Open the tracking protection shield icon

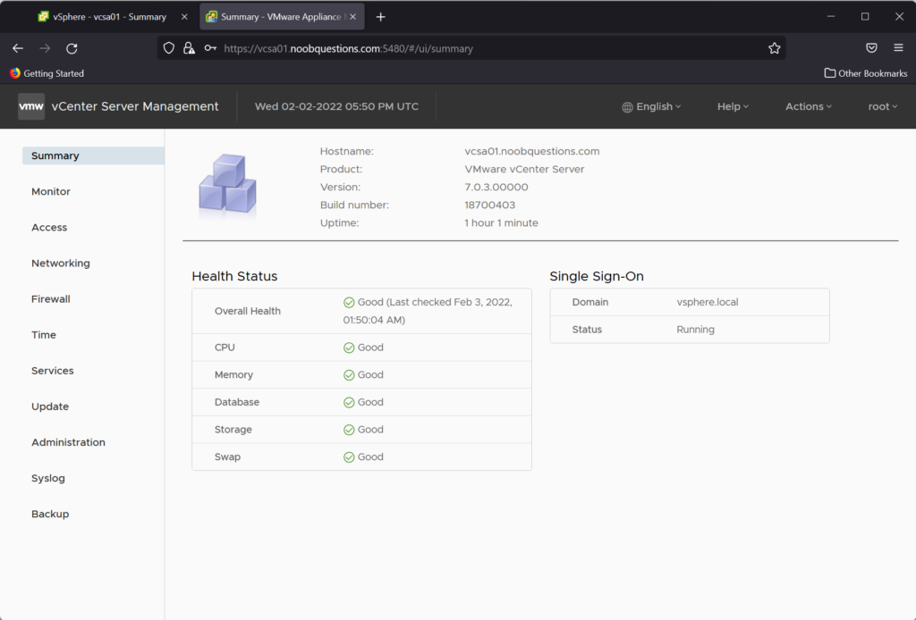[169, 48]
